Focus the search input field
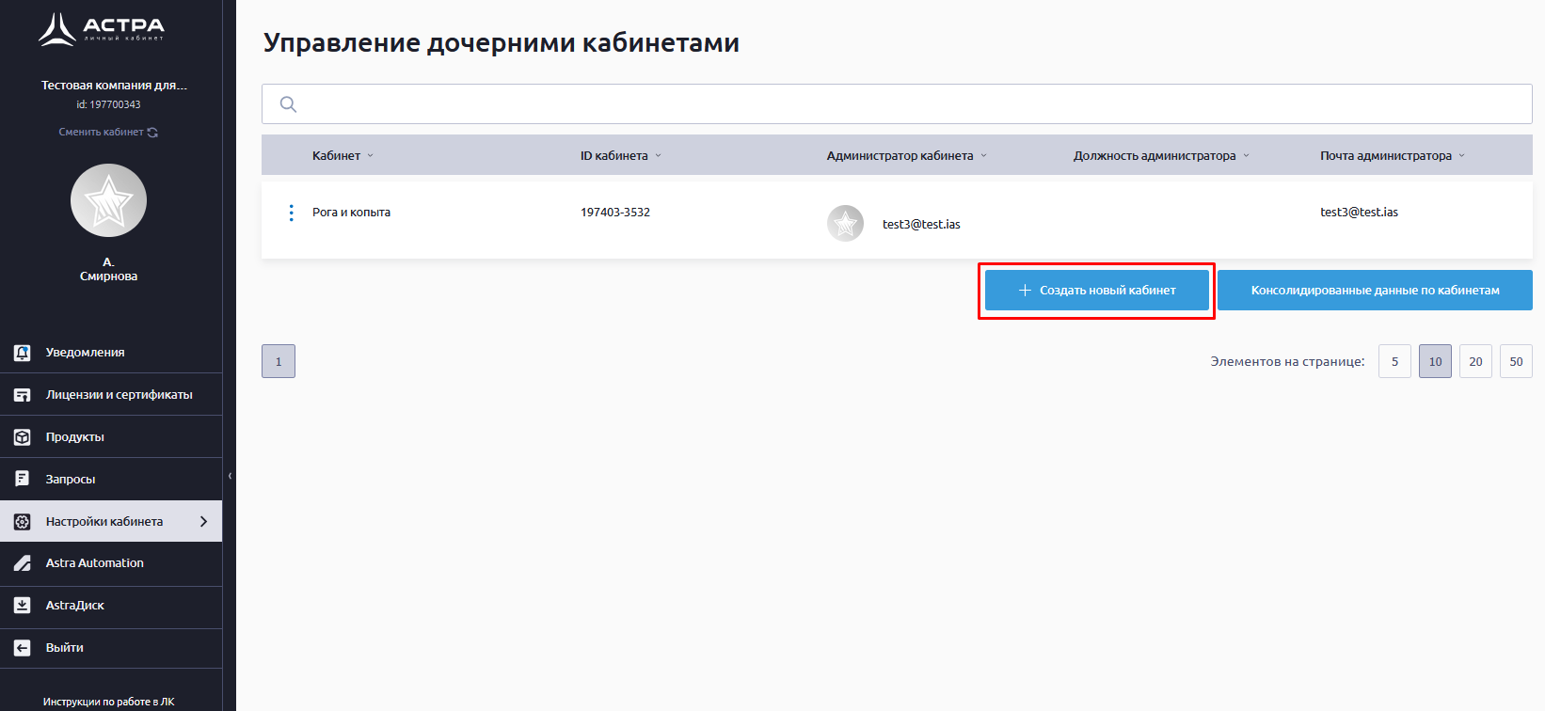Screen dimensions: 1545x711 (897, 104)
